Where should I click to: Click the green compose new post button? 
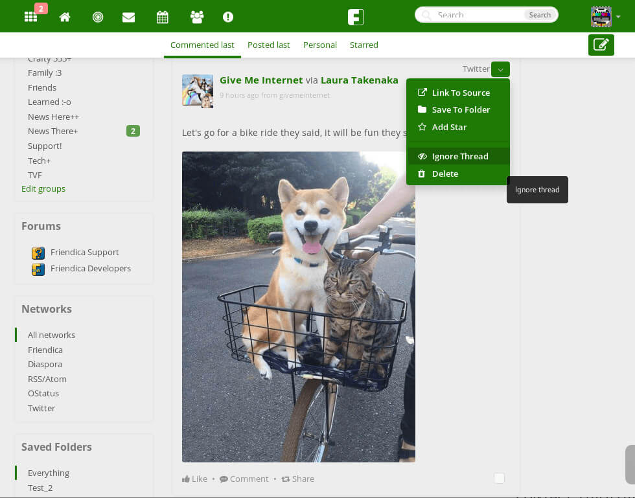click(601, 45)
